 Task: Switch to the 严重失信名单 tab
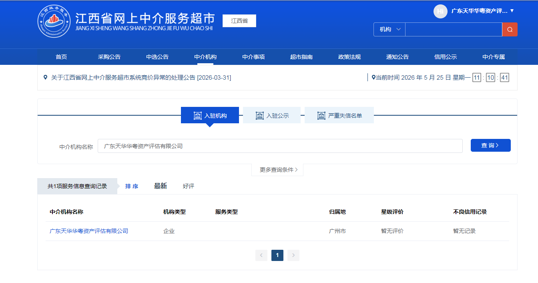(339, 115)
